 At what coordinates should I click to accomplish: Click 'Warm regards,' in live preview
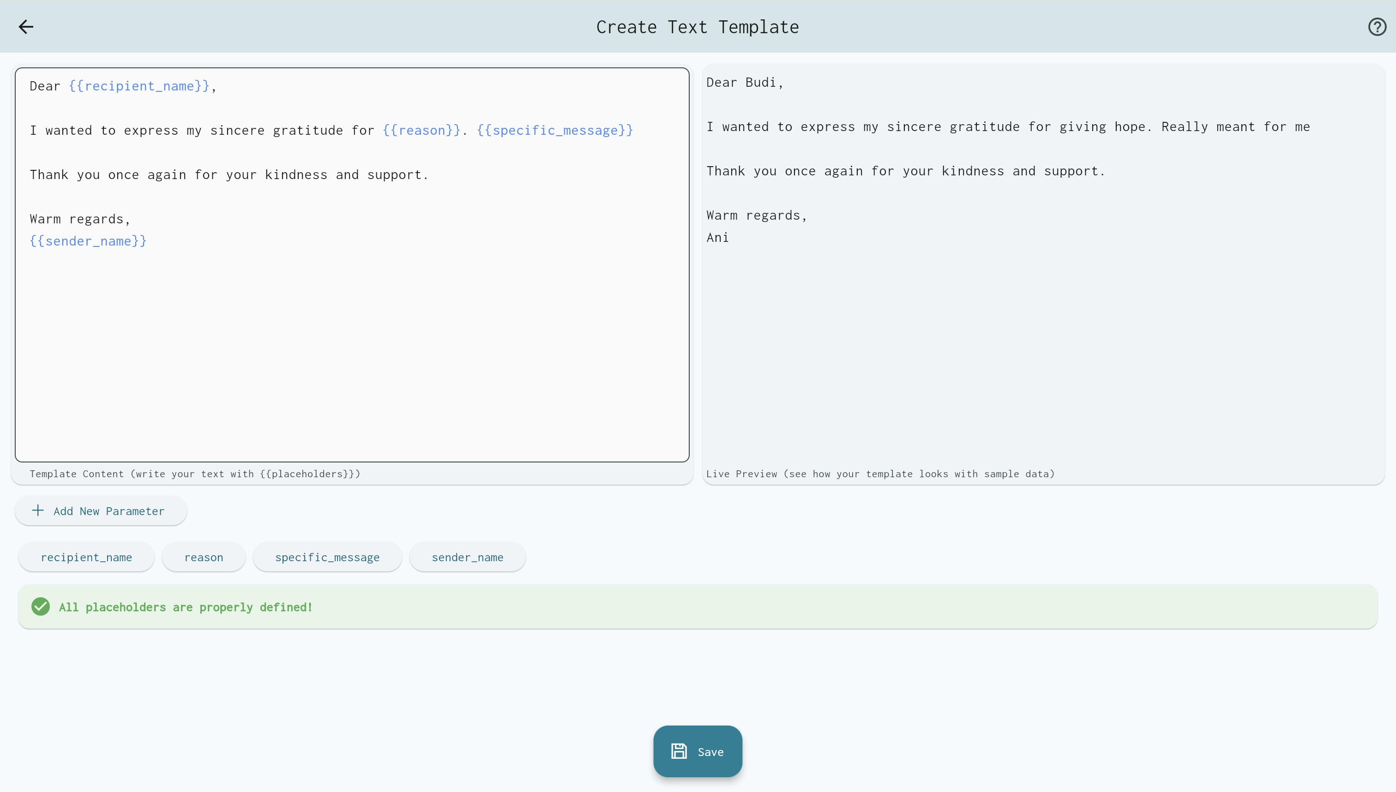point(757,216)
